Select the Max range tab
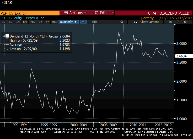Viewport: 193px width, 139px height. tap(55, 22)
